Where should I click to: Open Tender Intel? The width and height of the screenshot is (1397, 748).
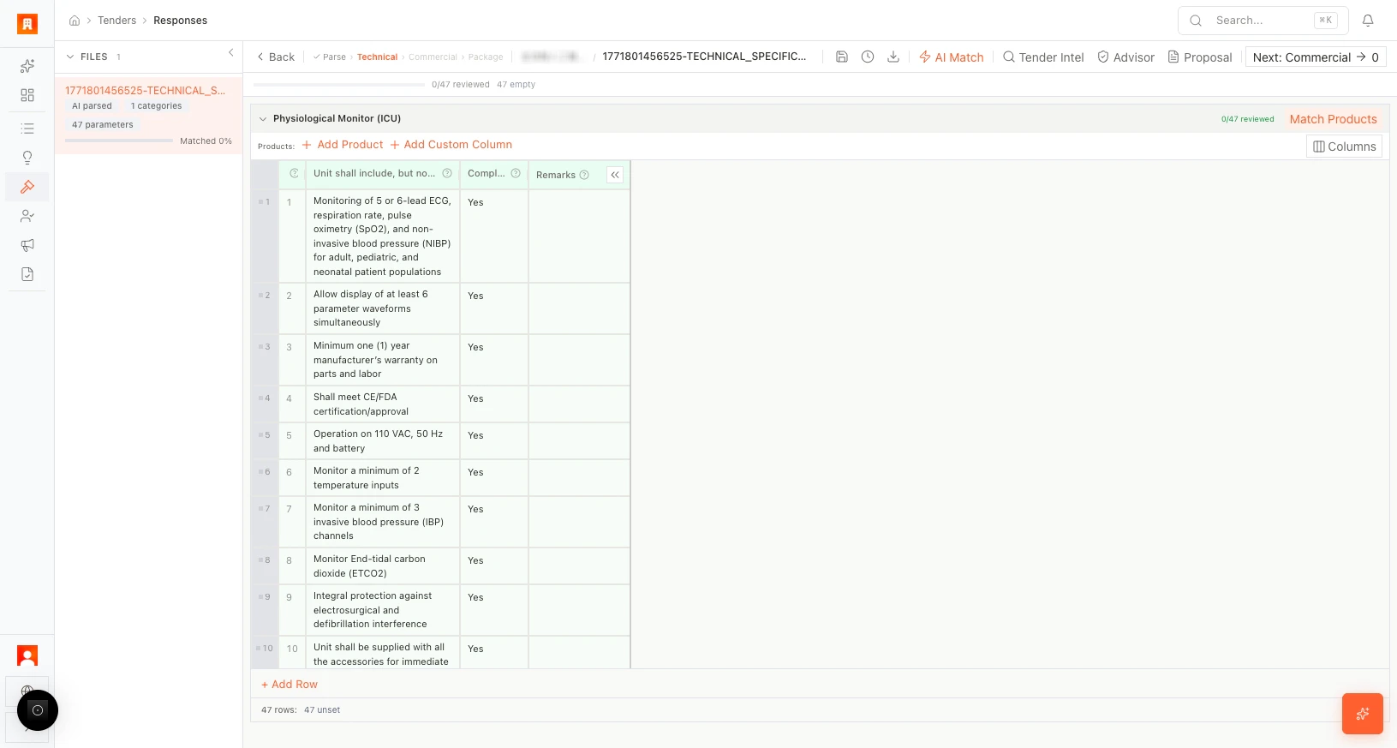[x=1043, y=57]
